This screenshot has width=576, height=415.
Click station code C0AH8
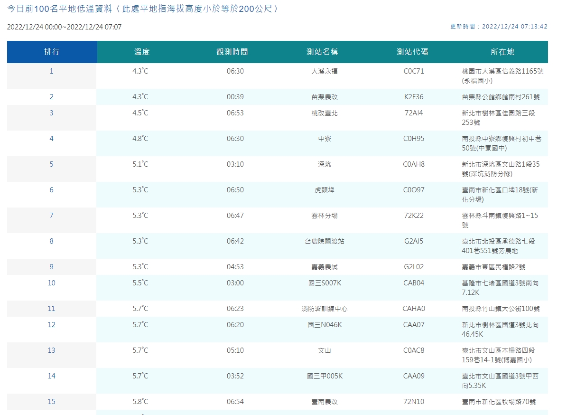coord(414,164)
